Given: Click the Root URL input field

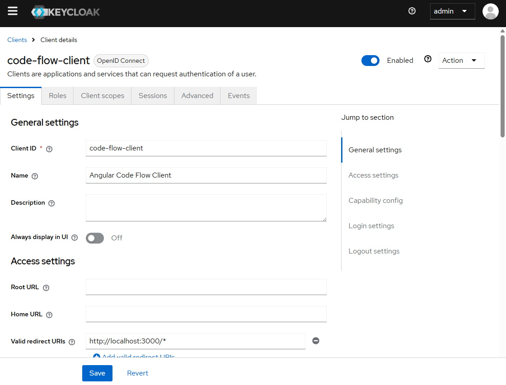Looking at the screenshot, I should 206,287.
